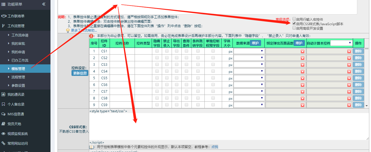Select 模板管理 in the sidebar
The width and height of the screenshot is (371, 152).
(25, 69)
